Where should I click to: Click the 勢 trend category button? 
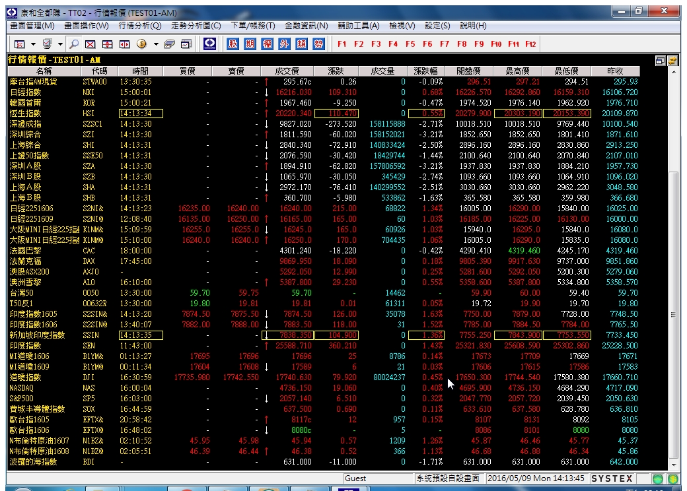318,44
